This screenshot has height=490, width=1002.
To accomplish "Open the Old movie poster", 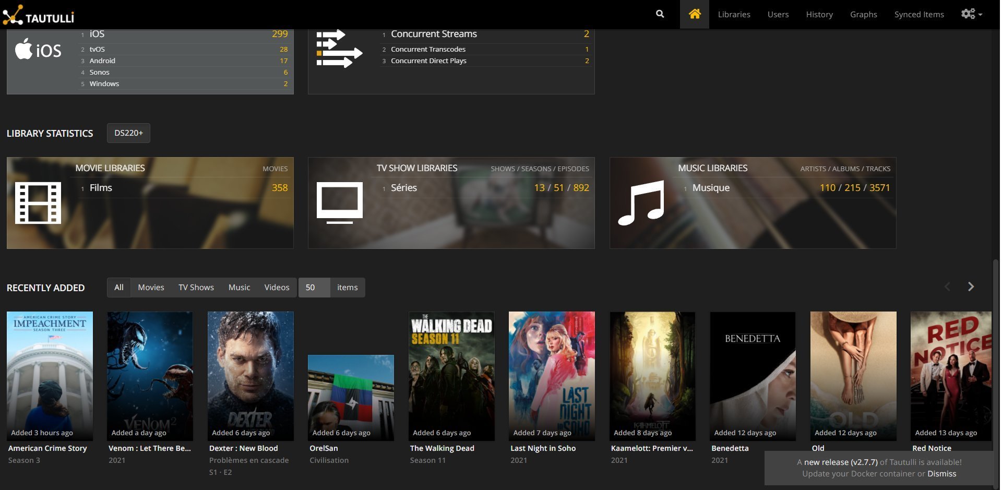I will (853, 376).
